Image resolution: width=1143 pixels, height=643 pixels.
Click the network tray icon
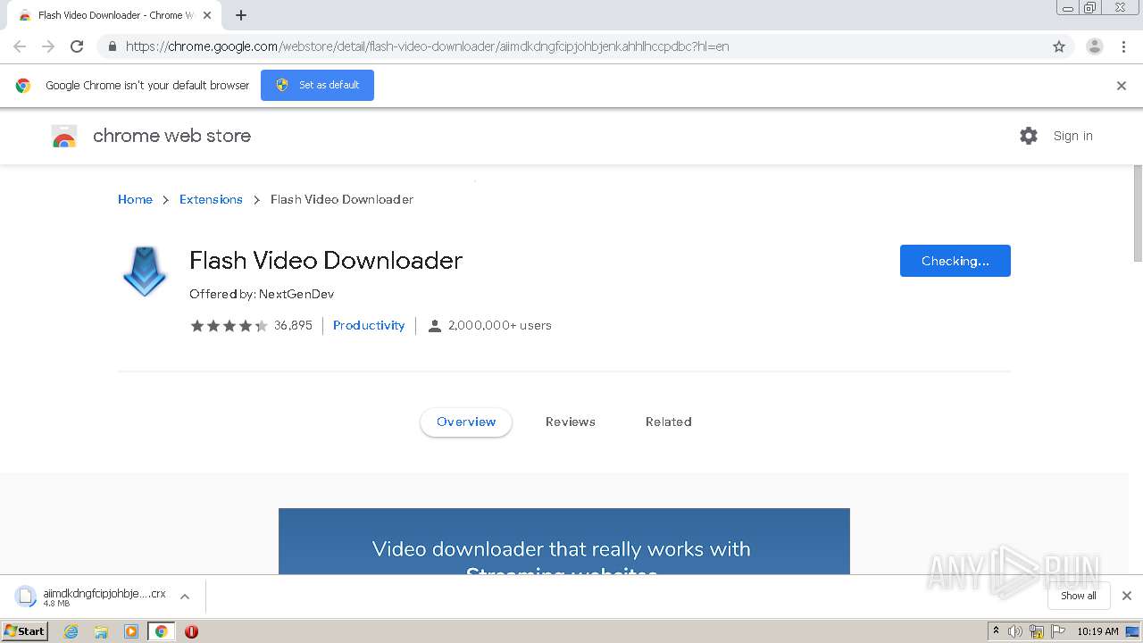[1037, 631]
